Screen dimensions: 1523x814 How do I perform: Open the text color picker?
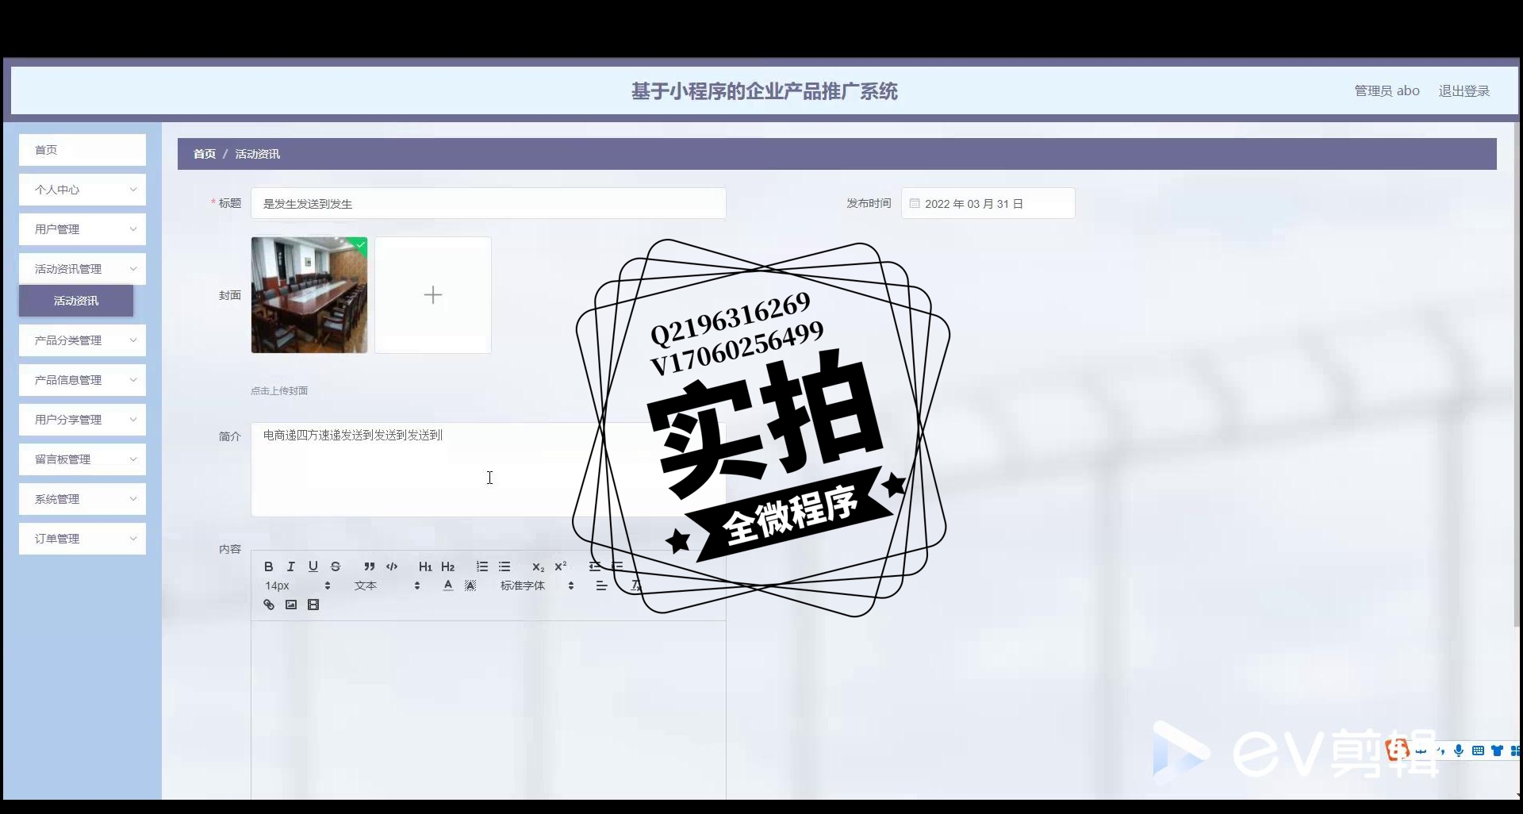click(448, 586)
